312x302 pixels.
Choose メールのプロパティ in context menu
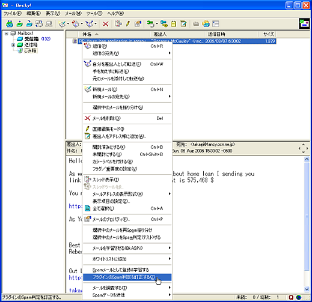tap(127, 219)
